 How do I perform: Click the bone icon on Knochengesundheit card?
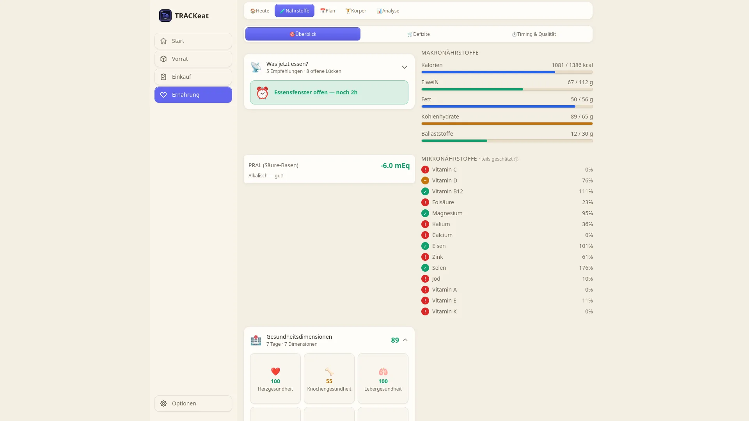[x=329, y=371]
